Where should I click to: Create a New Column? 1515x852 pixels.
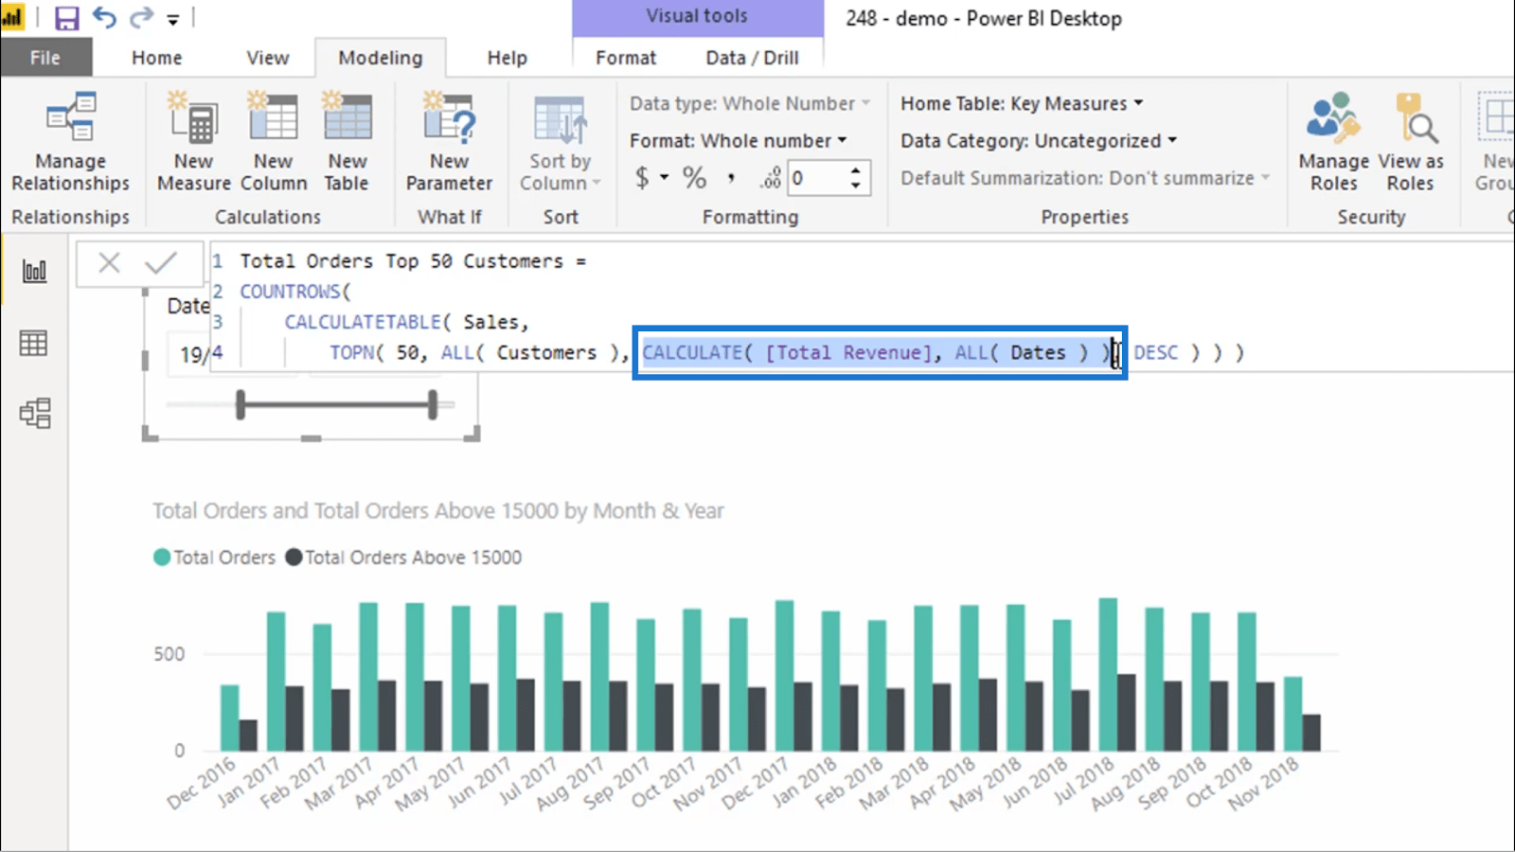(274, 142)
